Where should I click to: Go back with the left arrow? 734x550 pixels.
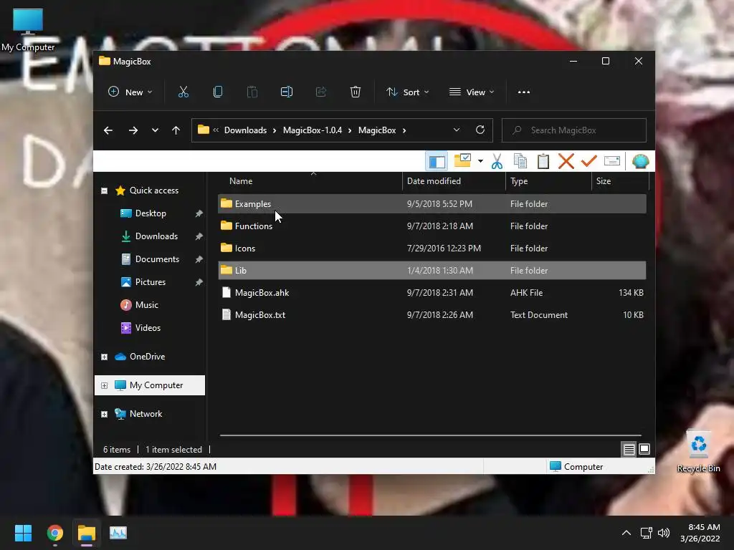[x=108, y=130]
